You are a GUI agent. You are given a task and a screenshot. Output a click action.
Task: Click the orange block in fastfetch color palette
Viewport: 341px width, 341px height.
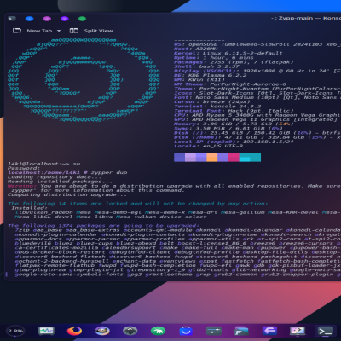coord(211,157)
